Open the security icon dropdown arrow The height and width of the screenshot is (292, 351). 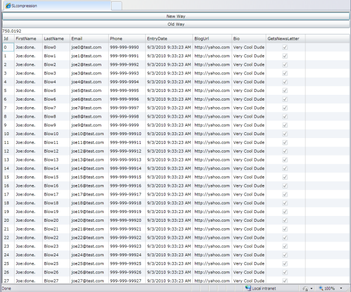(x=311, y=288)
